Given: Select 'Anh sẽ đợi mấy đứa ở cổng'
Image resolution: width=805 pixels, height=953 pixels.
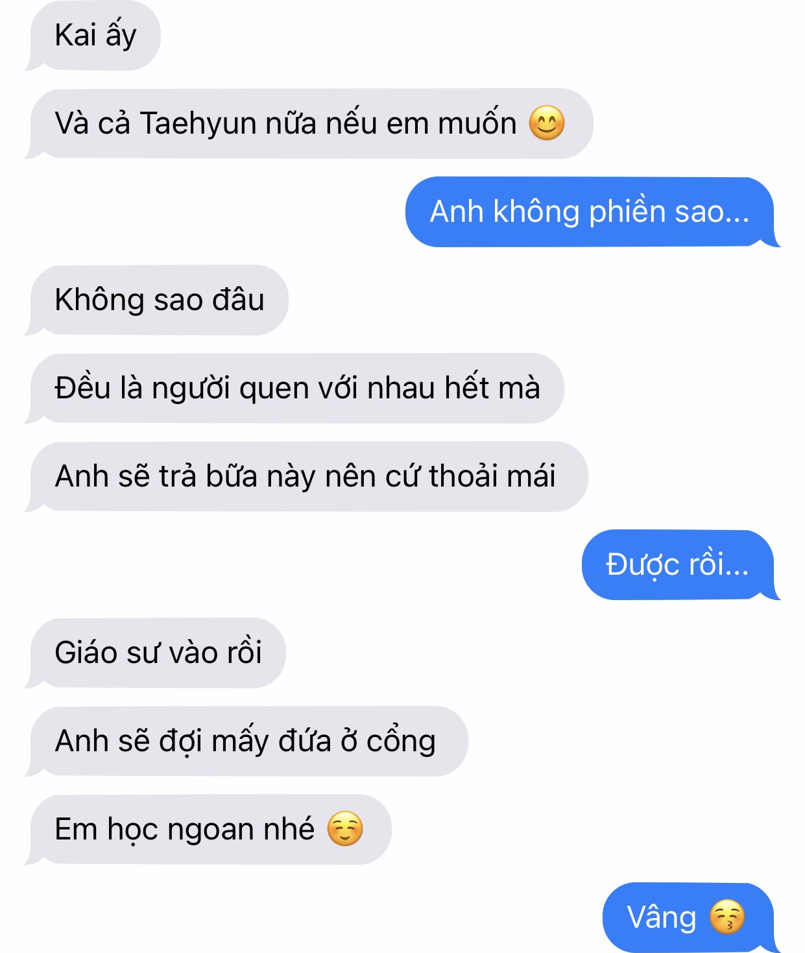Looking at the screenshot, I should (246, 742).
